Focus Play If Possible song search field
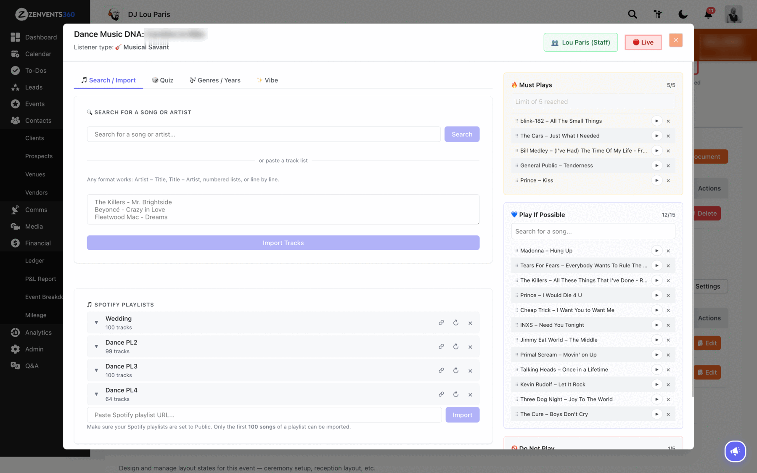757x473 pixels. coord(593,232)
